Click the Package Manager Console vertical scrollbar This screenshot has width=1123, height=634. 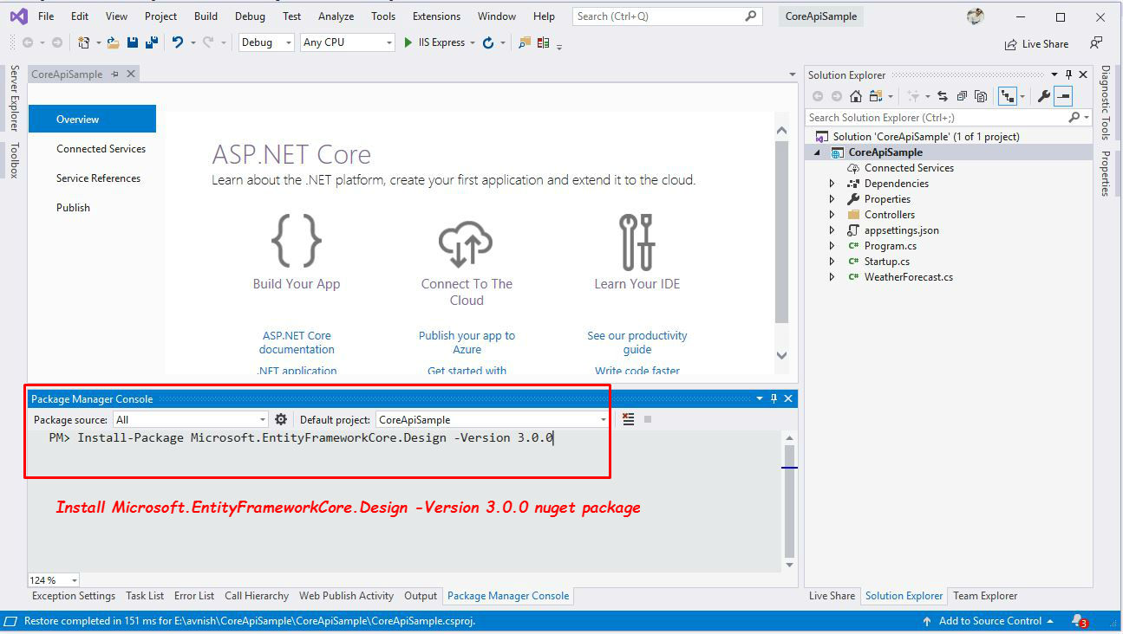click(789, 502)
